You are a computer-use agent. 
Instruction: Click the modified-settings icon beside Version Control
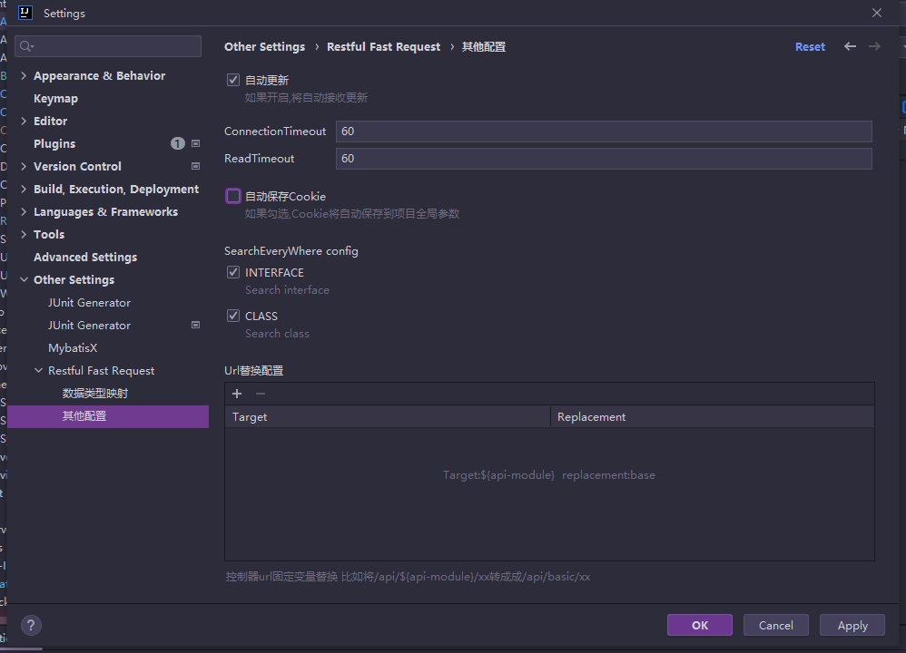(x=195, y=166)
